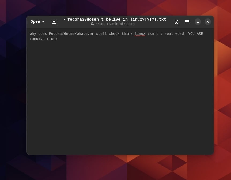
Task: Place cursor at end of "FUCKING LINUX" line
Action: [58, 39]
